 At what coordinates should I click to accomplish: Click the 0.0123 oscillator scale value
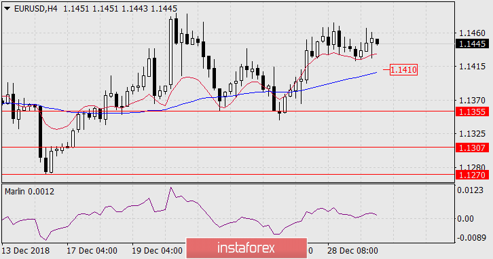[x=470, y=190]
